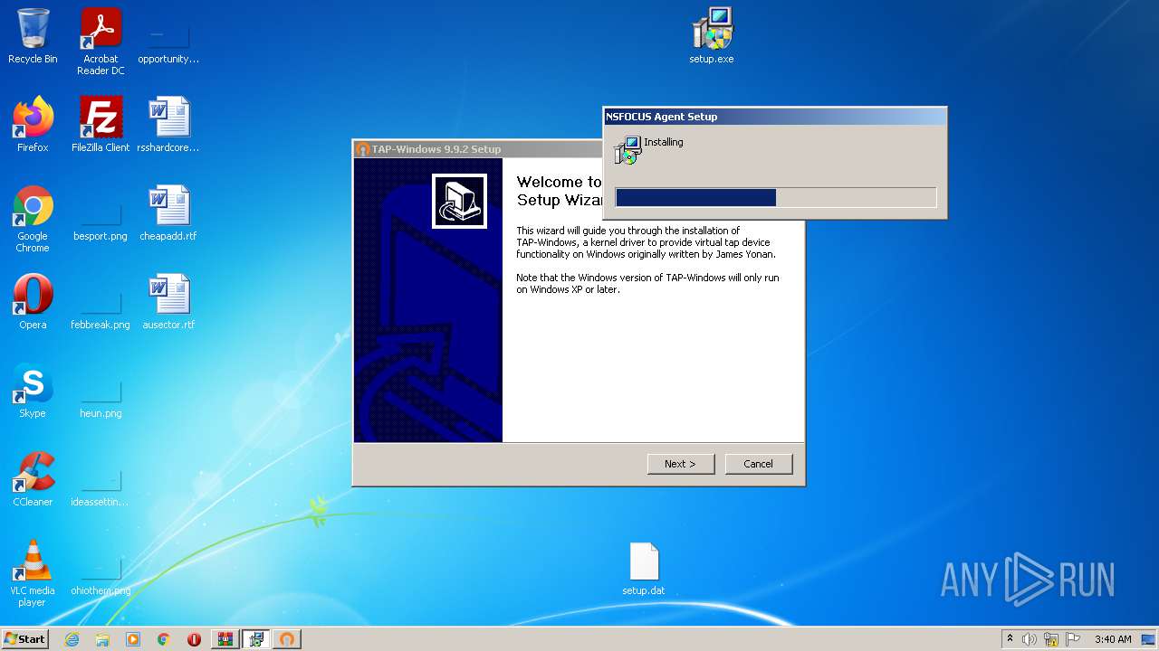Open Action Center flag icon

point(1073,639)
